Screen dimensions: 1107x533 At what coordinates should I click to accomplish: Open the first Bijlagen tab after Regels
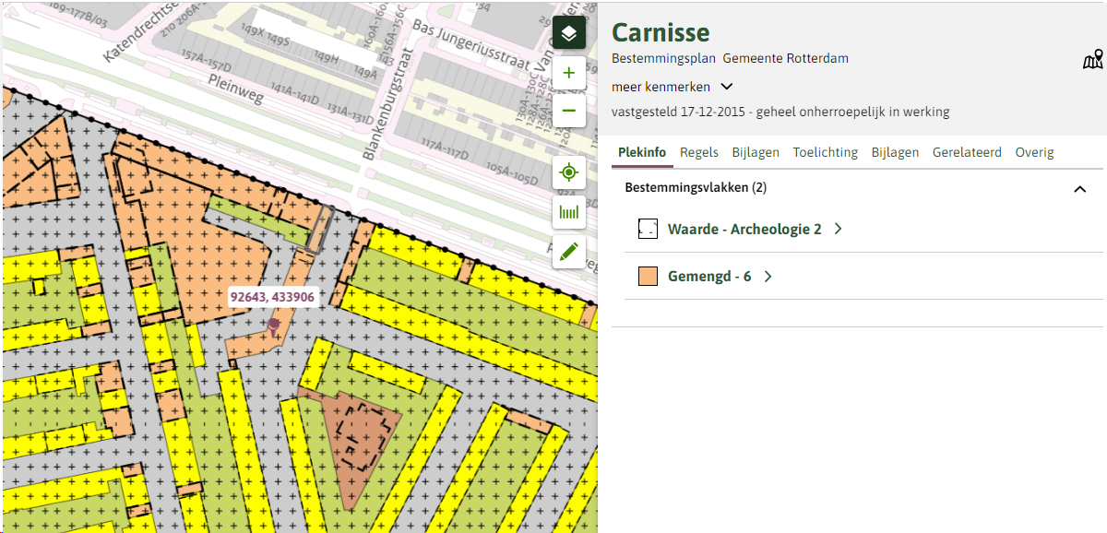pyautogui.click(x=756, y=152)
